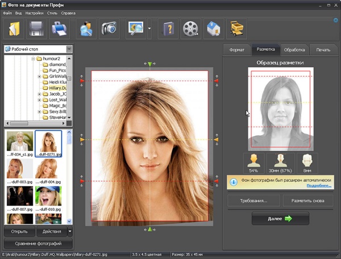The image size is (341, 259).
Task: Click the open folder toolbar icon
Action: click(14, 28)
